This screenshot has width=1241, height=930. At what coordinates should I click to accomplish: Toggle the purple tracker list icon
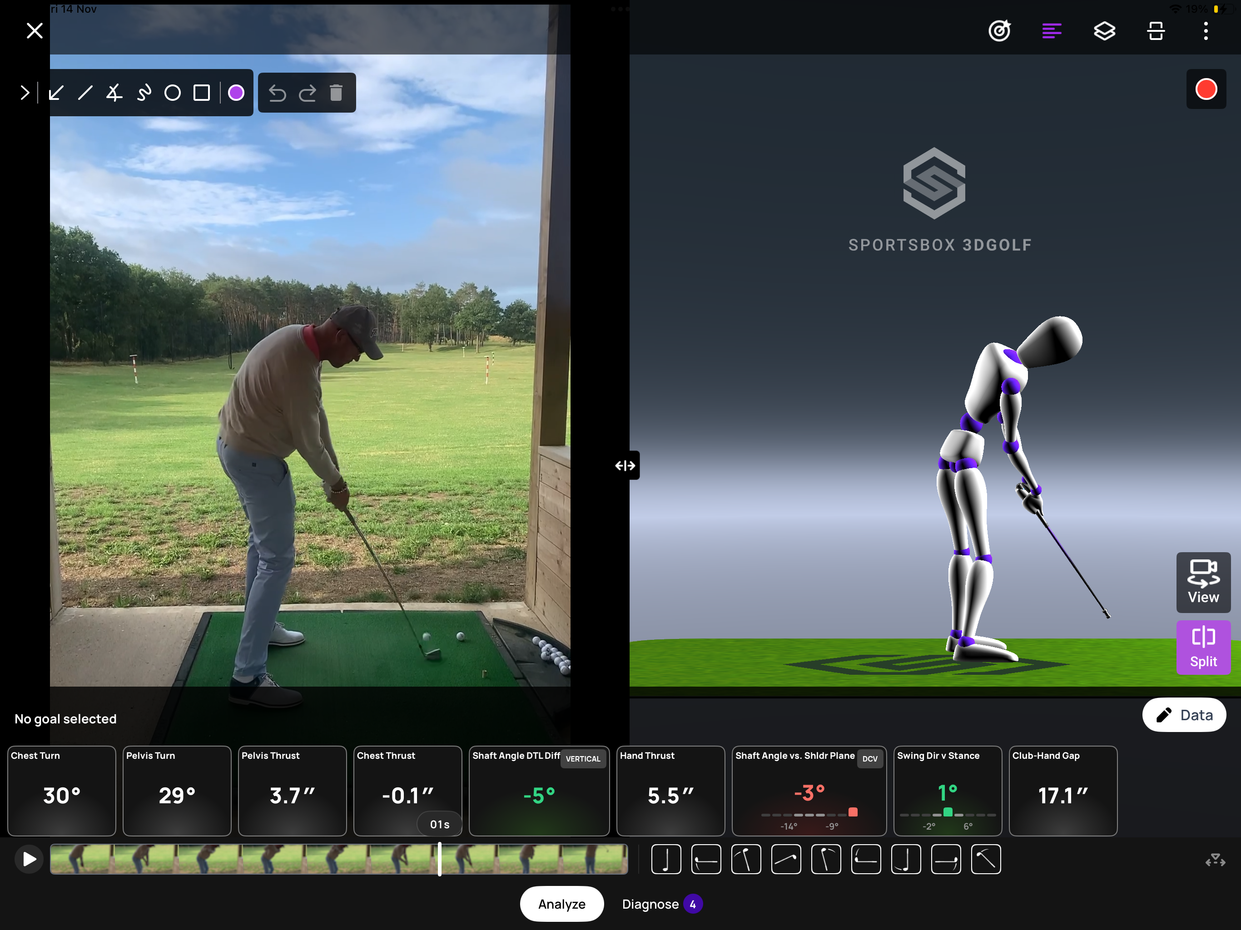click(1052, 31)
